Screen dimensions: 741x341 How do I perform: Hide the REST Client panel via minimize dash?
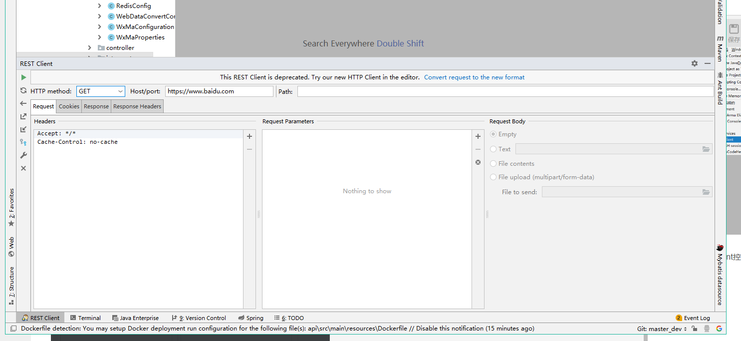pos(708,63)
